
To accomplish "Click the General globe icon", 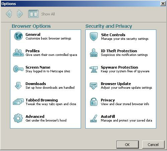I will [x=18, y=36].
